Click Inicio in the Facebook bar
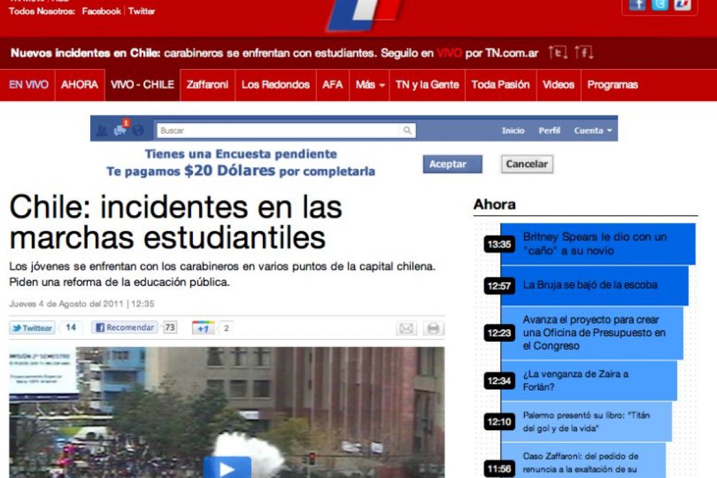Viewport: 717px width, 478px height. (513, 130)
